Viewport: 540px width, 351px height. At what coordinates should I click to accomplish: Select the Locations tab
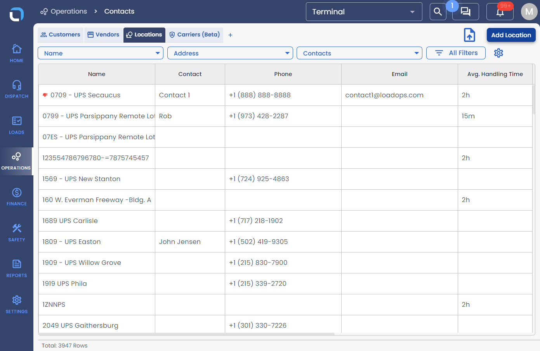[144, 35]
